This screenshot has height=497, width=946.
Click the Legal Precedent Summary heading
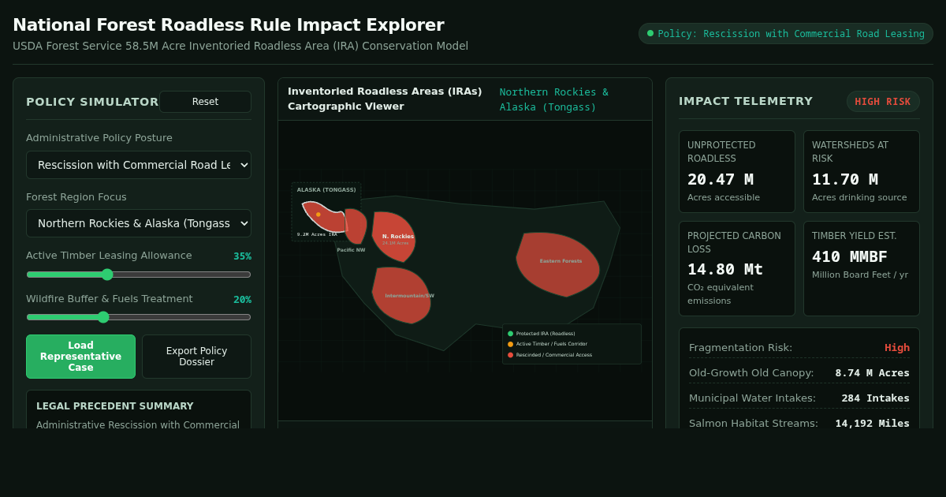click(x=115, y=406)
